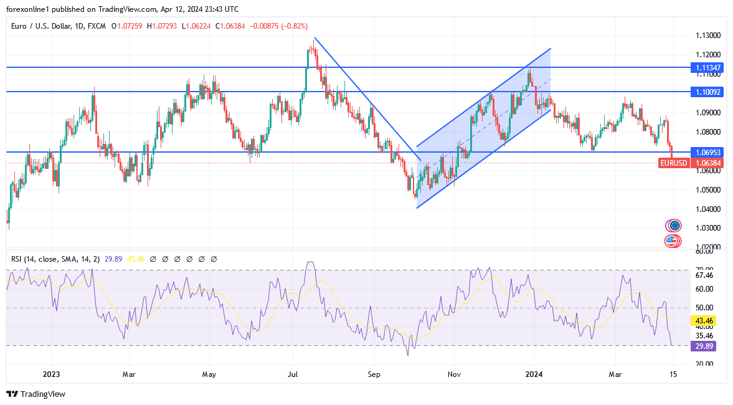Image resolution: width=733 pixels, height=405 pixels.
Task: Click the 2023 time axis label
Action: (x=52, y=374)
